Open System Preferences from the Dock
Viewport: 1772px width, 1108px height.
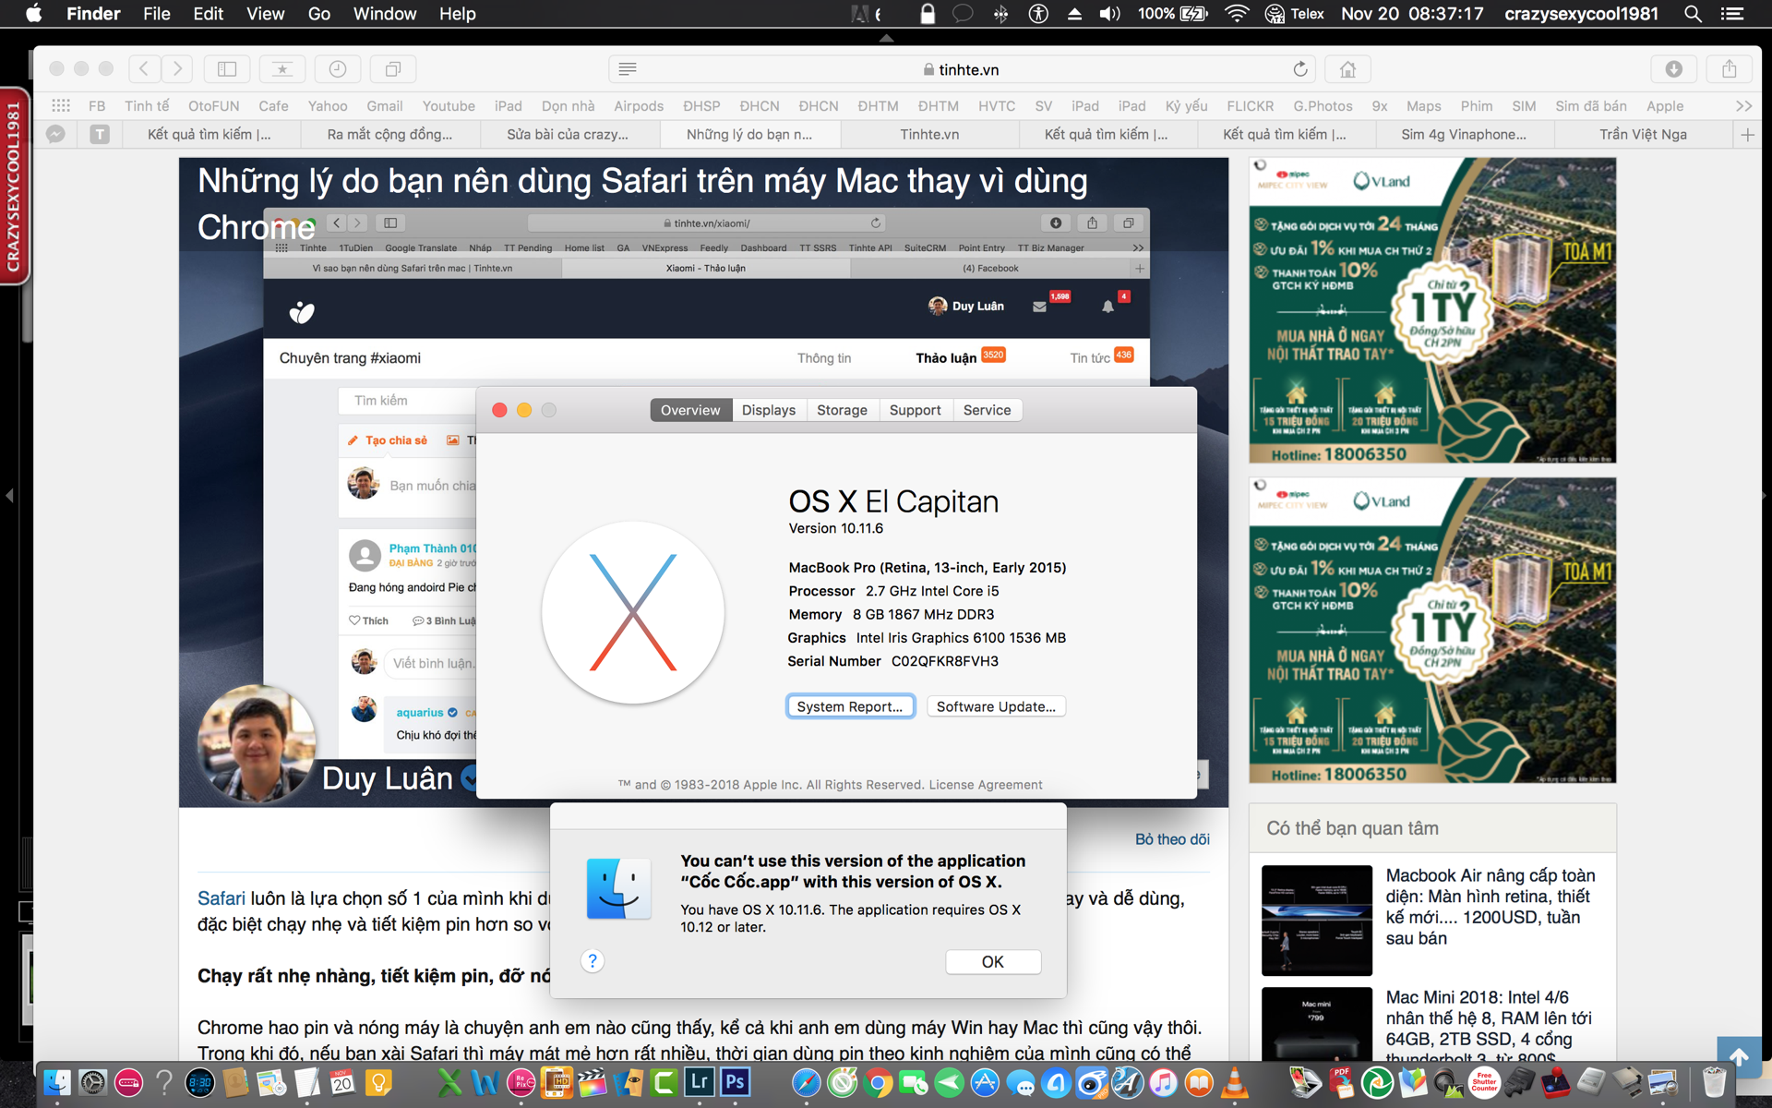92,1082
